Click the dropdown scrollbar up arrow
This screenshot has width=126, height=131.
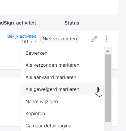(108, 51)
